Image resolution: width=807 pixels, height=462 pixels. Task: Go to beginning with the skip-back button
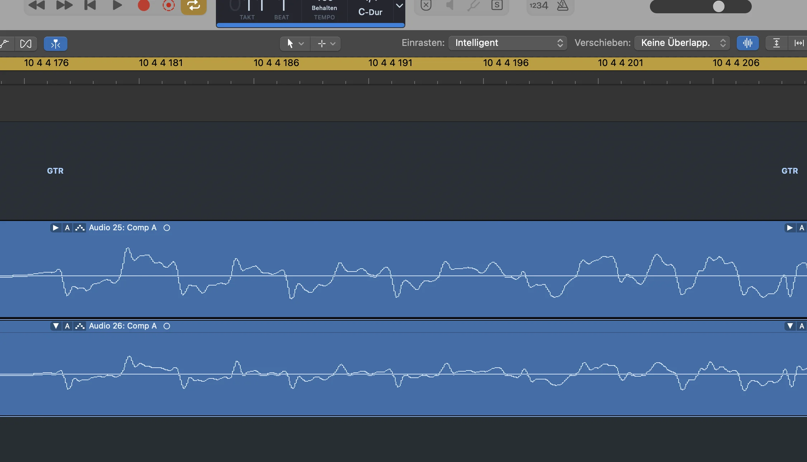click(90, 5)
